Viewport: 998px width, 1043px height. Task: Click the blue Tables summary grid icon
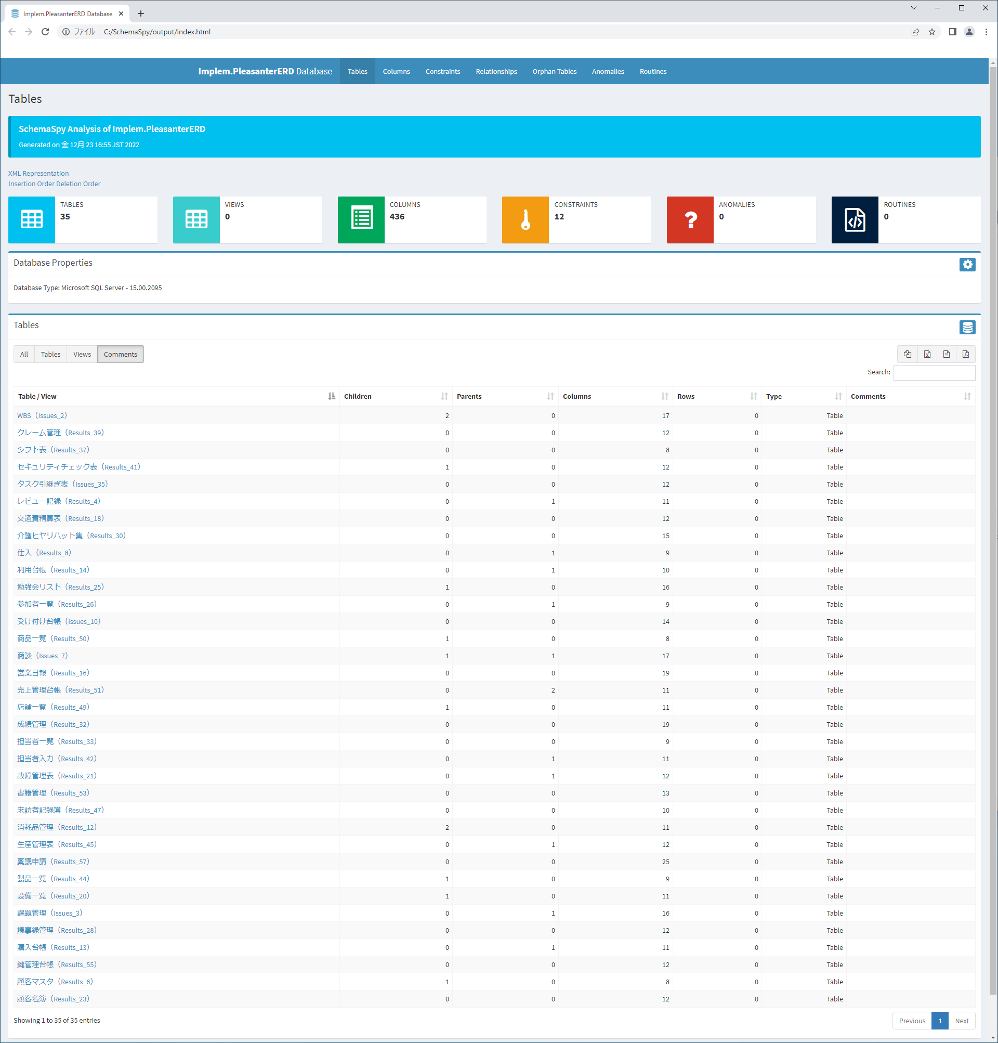click(31, 220)
